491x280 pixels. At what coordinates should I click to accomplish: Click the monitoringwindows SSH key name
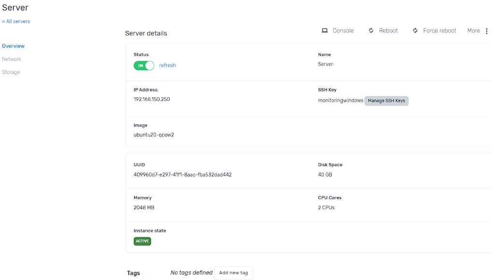341,101
